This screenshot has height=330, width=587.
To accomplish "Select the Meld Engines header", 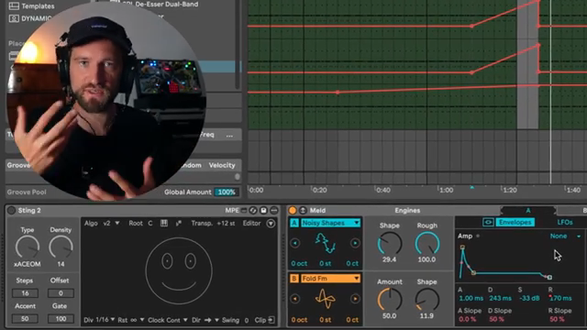I will pyautogui.click(x=407, y=210).
